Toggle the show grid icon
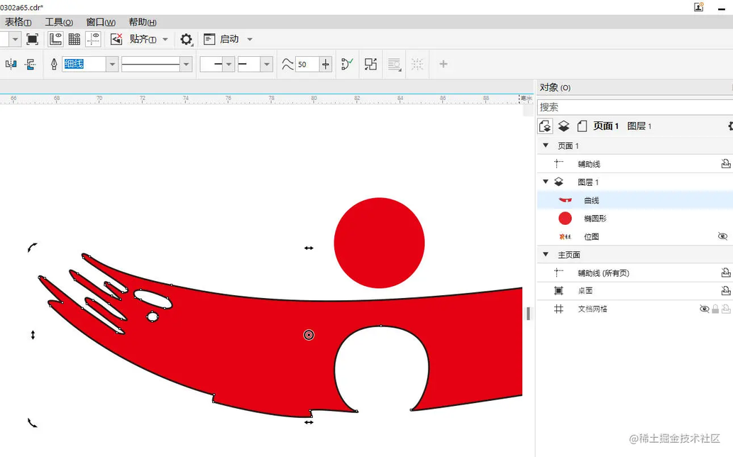The width and height of the screenshot is (733, 457). [74, 39]
